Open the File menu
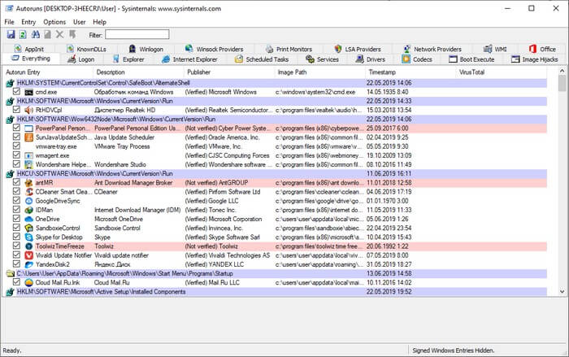This screenshot has width=569, height=357. pyautogui.click(x=9, y=22)
